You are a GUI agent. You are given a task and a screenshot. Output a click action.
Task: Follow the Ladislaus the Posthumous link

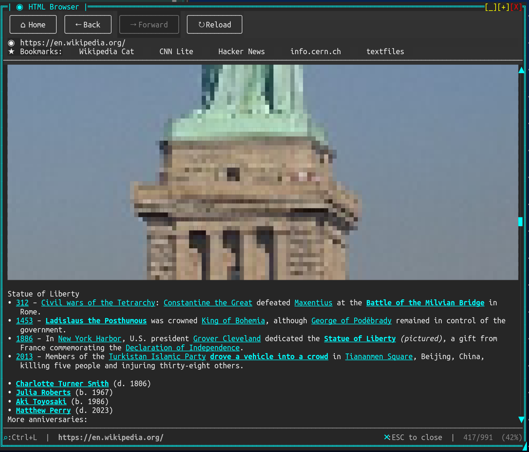coord(96,321)
